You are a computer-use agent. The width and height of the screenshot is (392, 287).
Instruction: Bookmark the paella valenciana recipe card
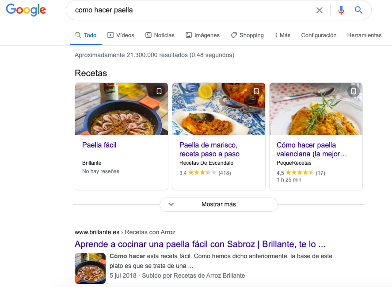click(353, 91)
